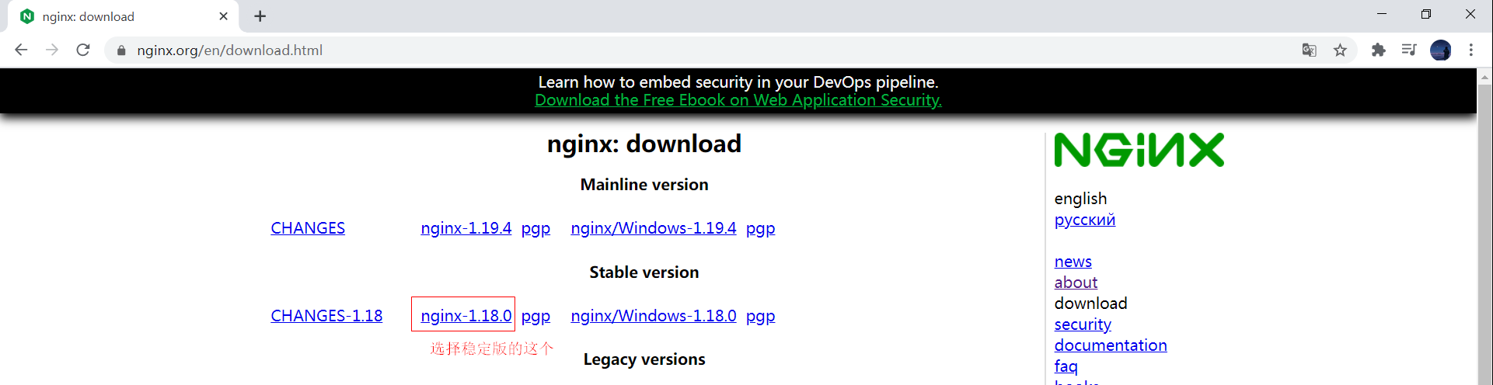The width and height of the screenshot is (1493, 385).
Task: Click the address bar URL
Action: click(x=230, y=50)
